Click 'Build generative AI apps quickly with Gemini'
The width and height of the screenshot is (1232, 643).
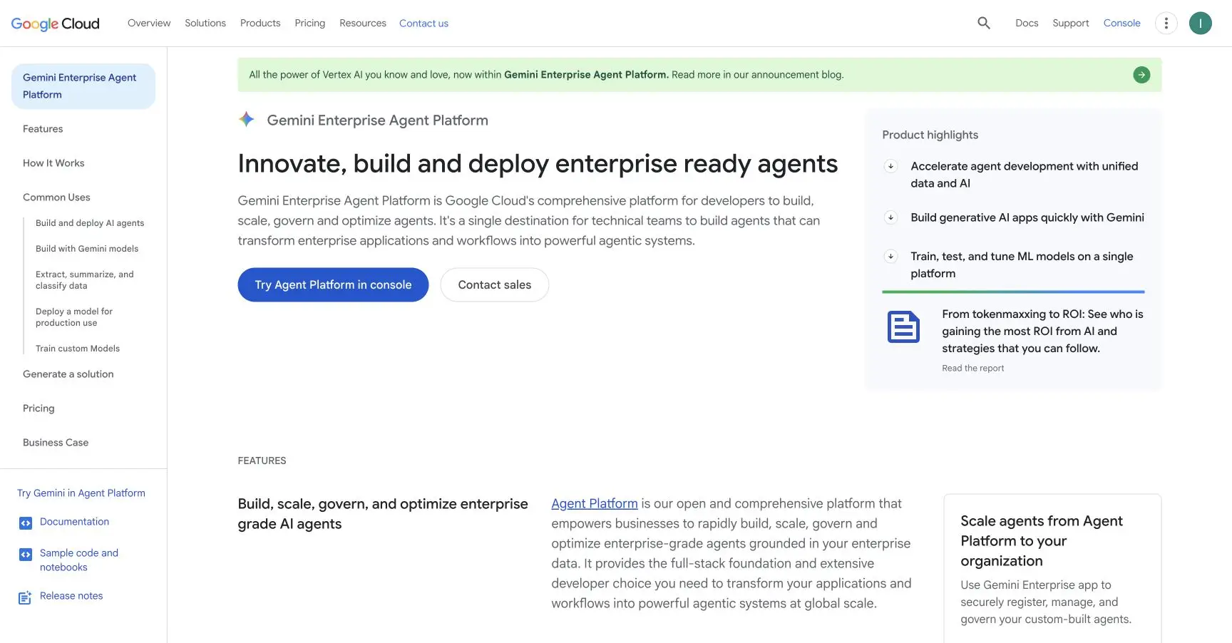point(1027,217)
